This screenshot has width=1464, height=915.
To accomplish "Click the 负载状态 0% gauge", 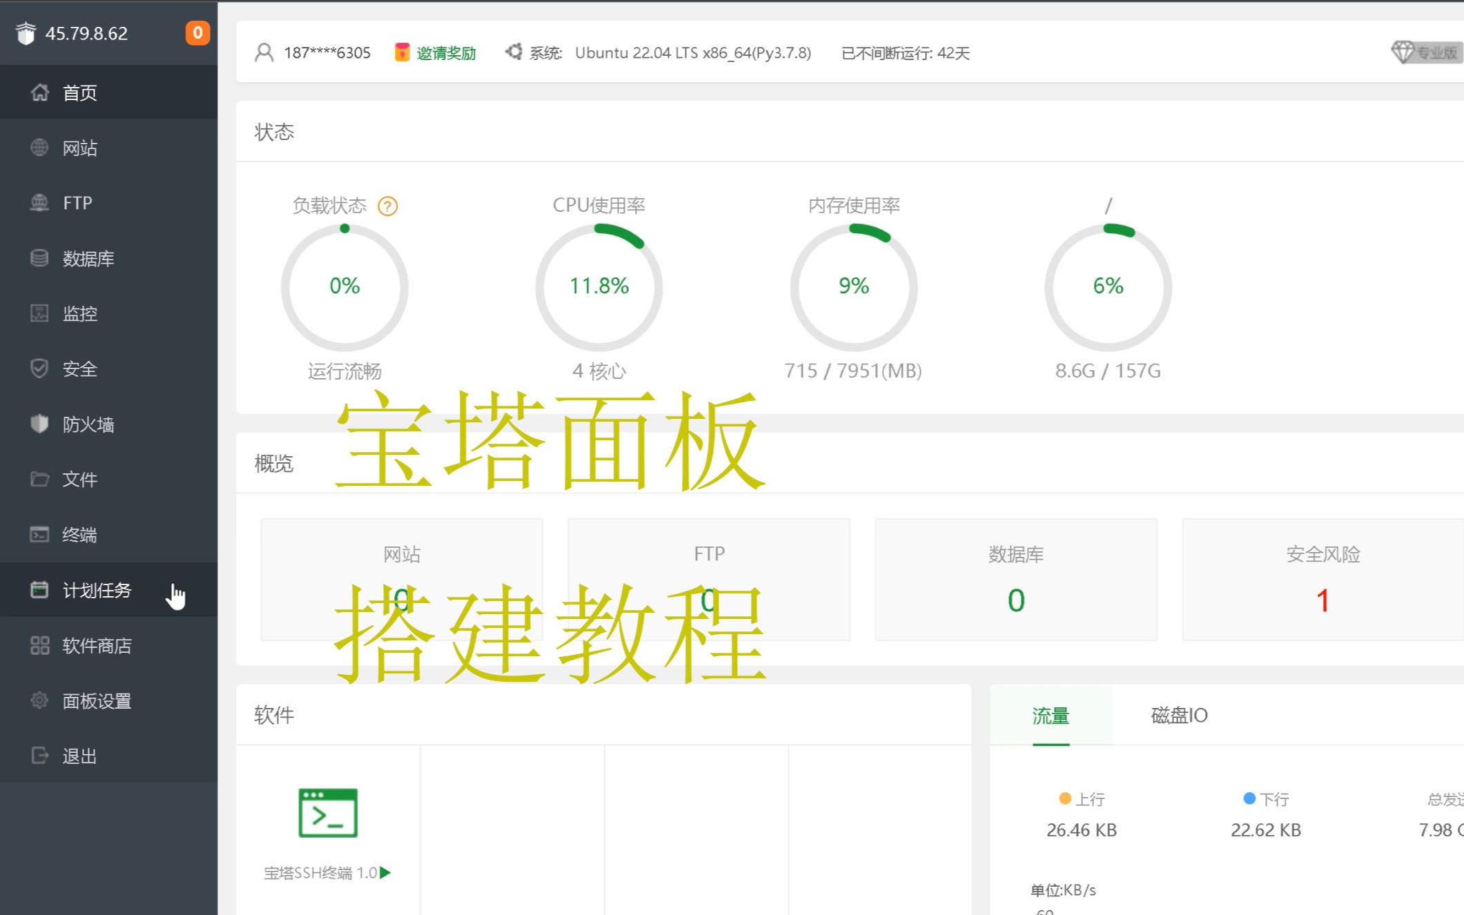I will tap(344, 286).
